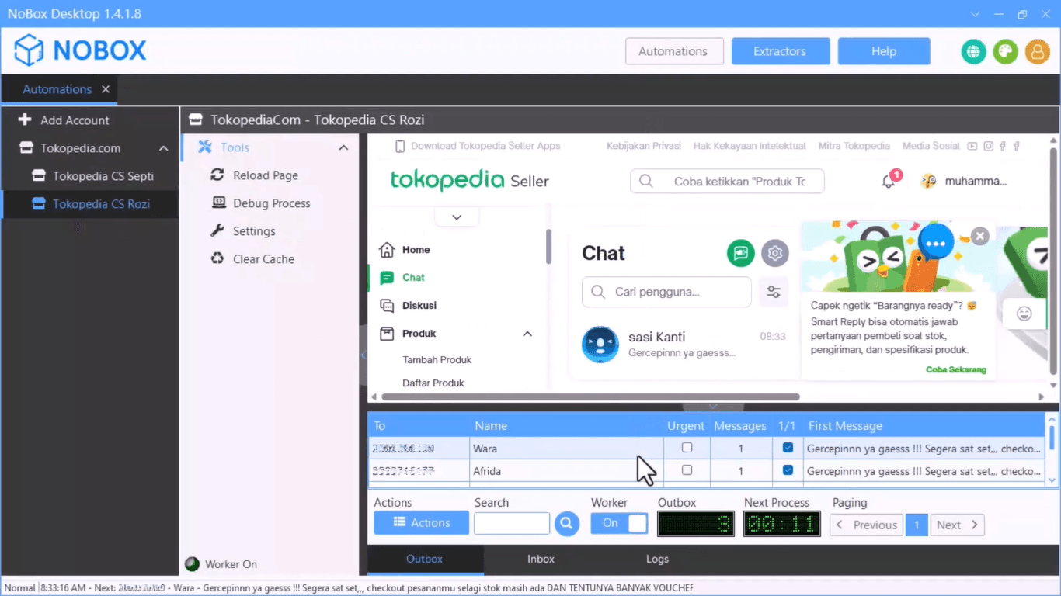Check the Urgent checkbox for Wara
The image size is (1061, 596).
pyautogui.click(x=687, y=448)
